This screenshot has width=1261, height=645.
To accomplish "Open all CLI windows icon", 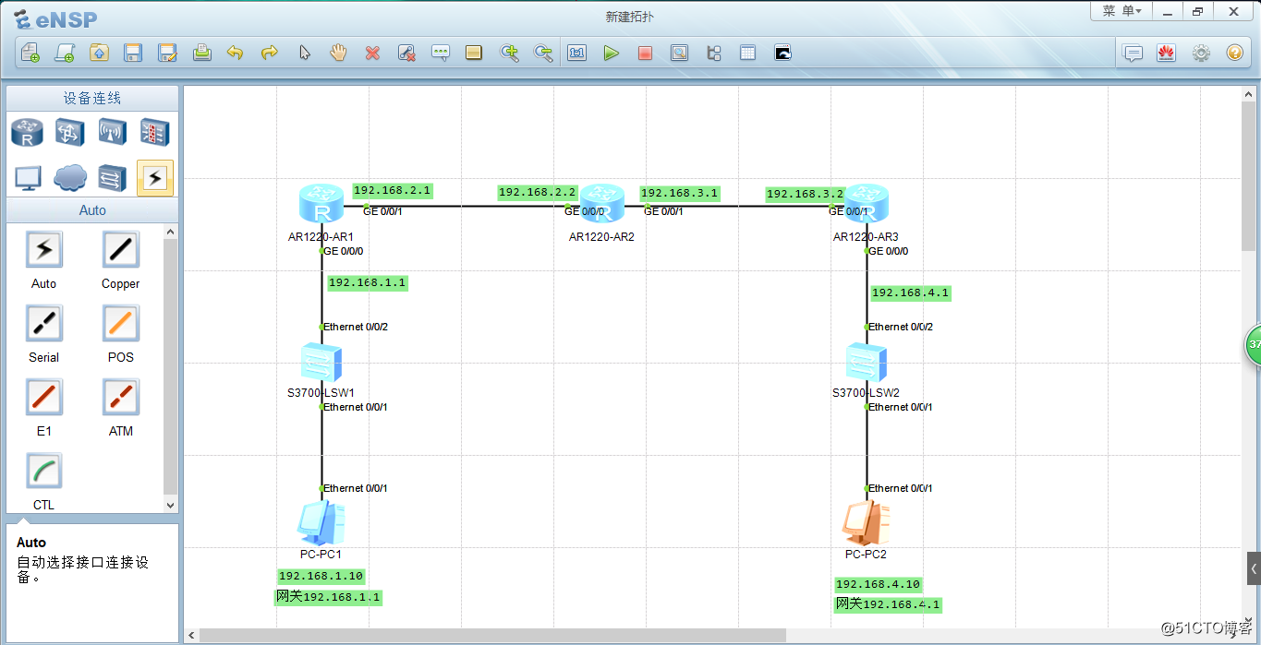I will click(x=782, y=53).
